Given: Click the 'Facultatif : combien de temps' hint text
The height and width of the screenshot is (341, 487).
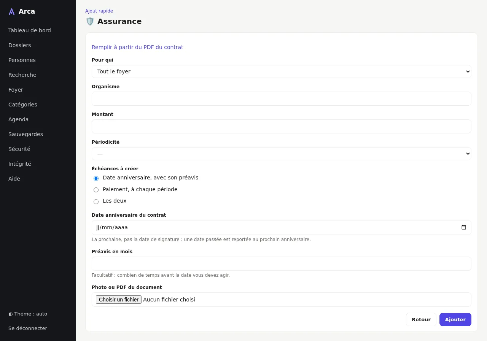Looking at the screenshot, I should [161, 275].
